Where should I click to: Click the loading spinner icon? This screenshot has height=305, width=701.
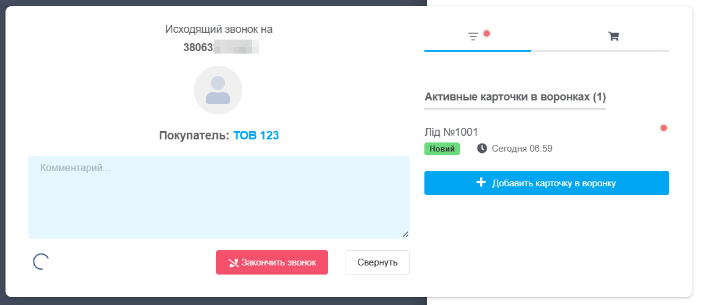pos(41,262)
